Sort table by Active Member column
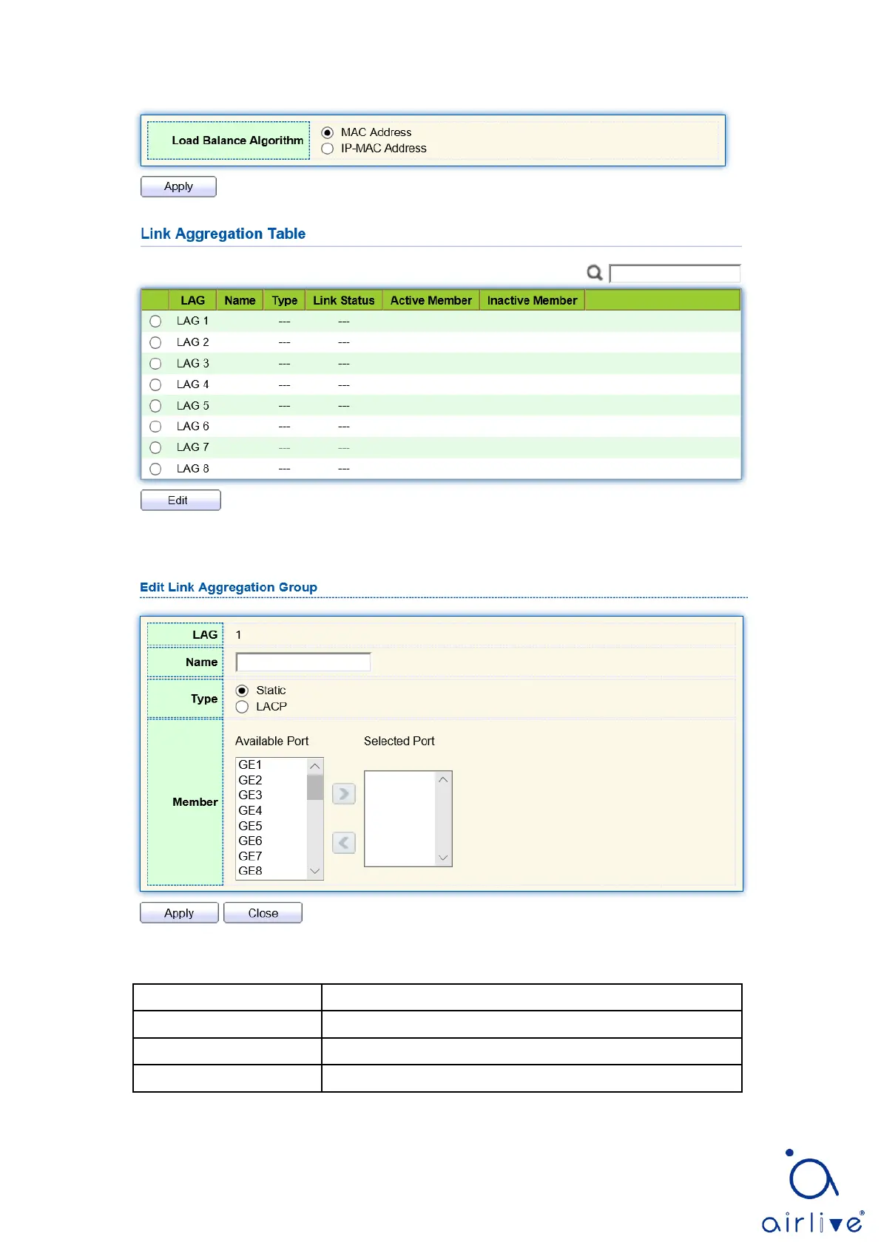The height and width of the screenshot is (1245, 881). pos(431,300)
